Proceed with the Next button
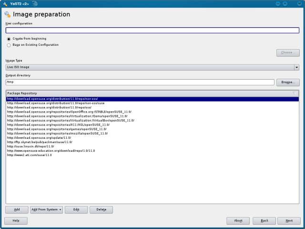This screenshot has height=229, width=305. click(289, 221)
